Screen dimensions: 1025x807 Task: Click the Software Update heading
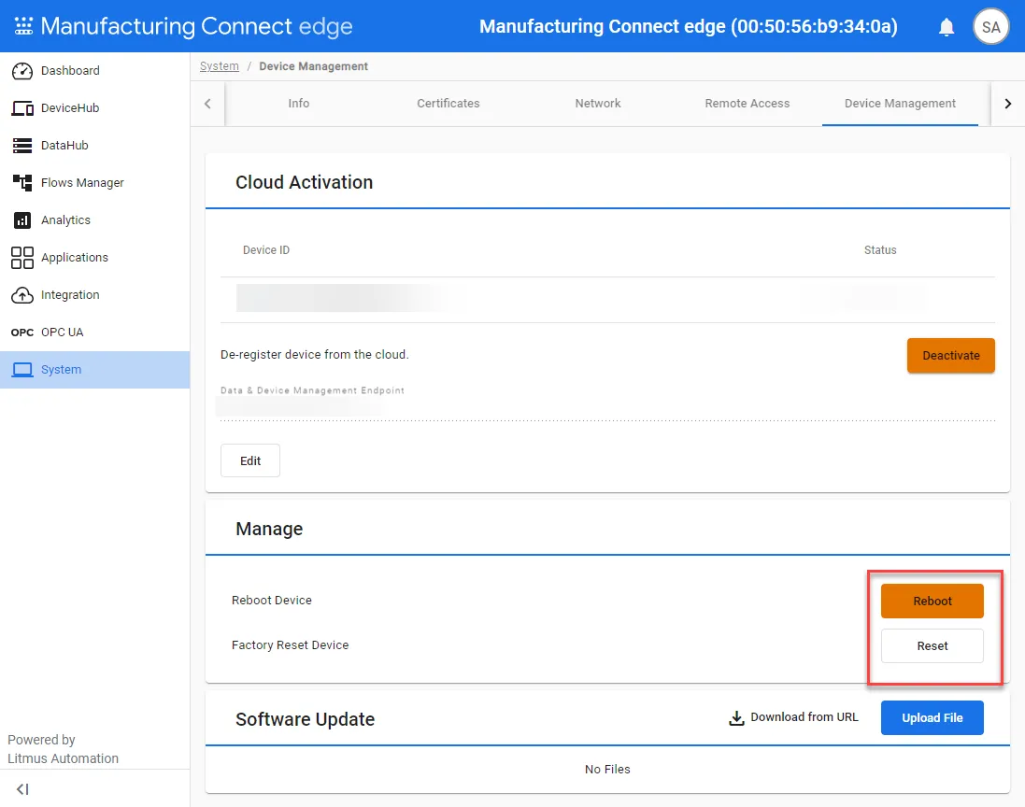click(x=305, y=719)
